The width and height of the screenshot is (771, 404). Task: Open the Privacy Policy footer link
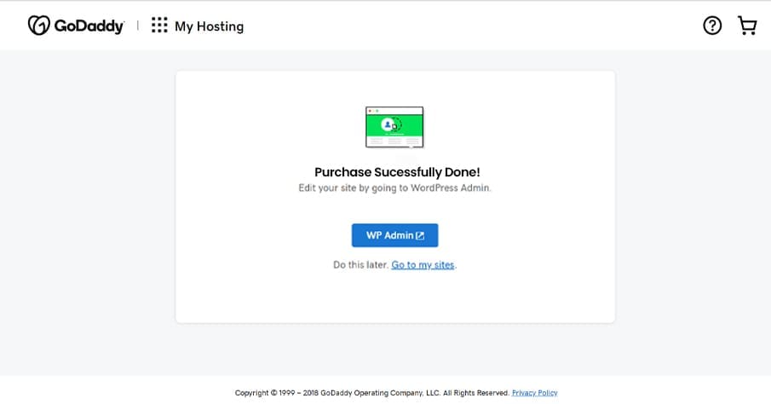pyautogui.click(x=534, y=393)
